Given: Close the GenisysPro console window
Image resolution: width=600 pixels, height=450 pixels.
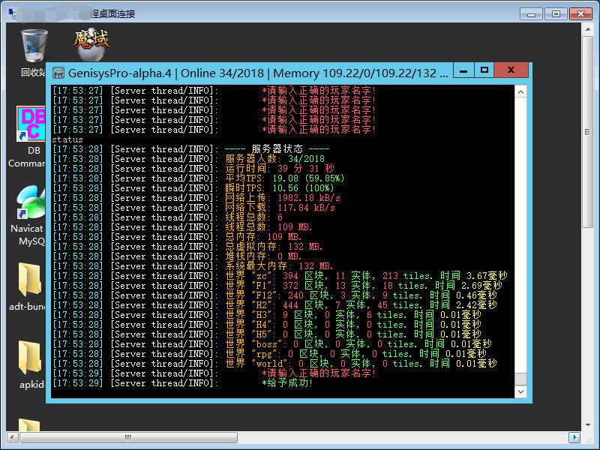Looking at the screenshot, I should coord(511,70).
